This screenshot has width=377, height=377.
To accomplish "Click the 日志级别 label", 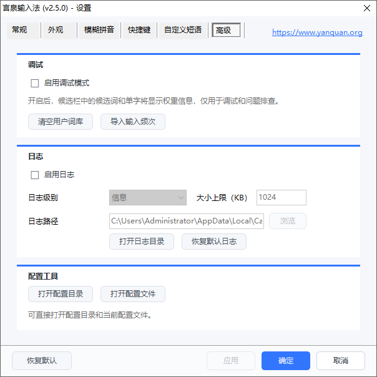I will [x=43, y=198].
